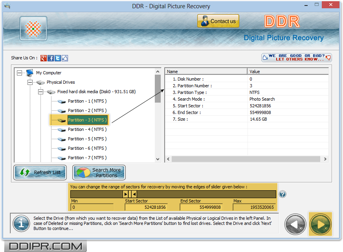Collapse the Physical Drives node
Image resolution: width=343 pixels, height=252 pixels.
click(x=30, y=82)
